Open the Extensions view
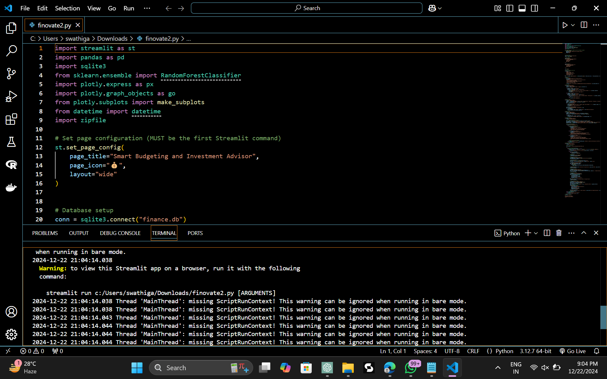This screenshot has width=607, height=379. coord(11,119)
